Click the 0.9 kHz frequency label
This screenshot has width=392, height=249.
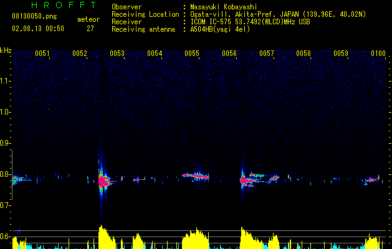point(4,143)
